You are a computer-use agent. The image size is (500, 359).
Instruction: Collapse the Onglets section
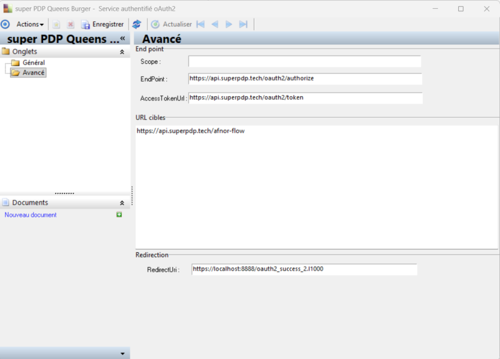[122, 52]
